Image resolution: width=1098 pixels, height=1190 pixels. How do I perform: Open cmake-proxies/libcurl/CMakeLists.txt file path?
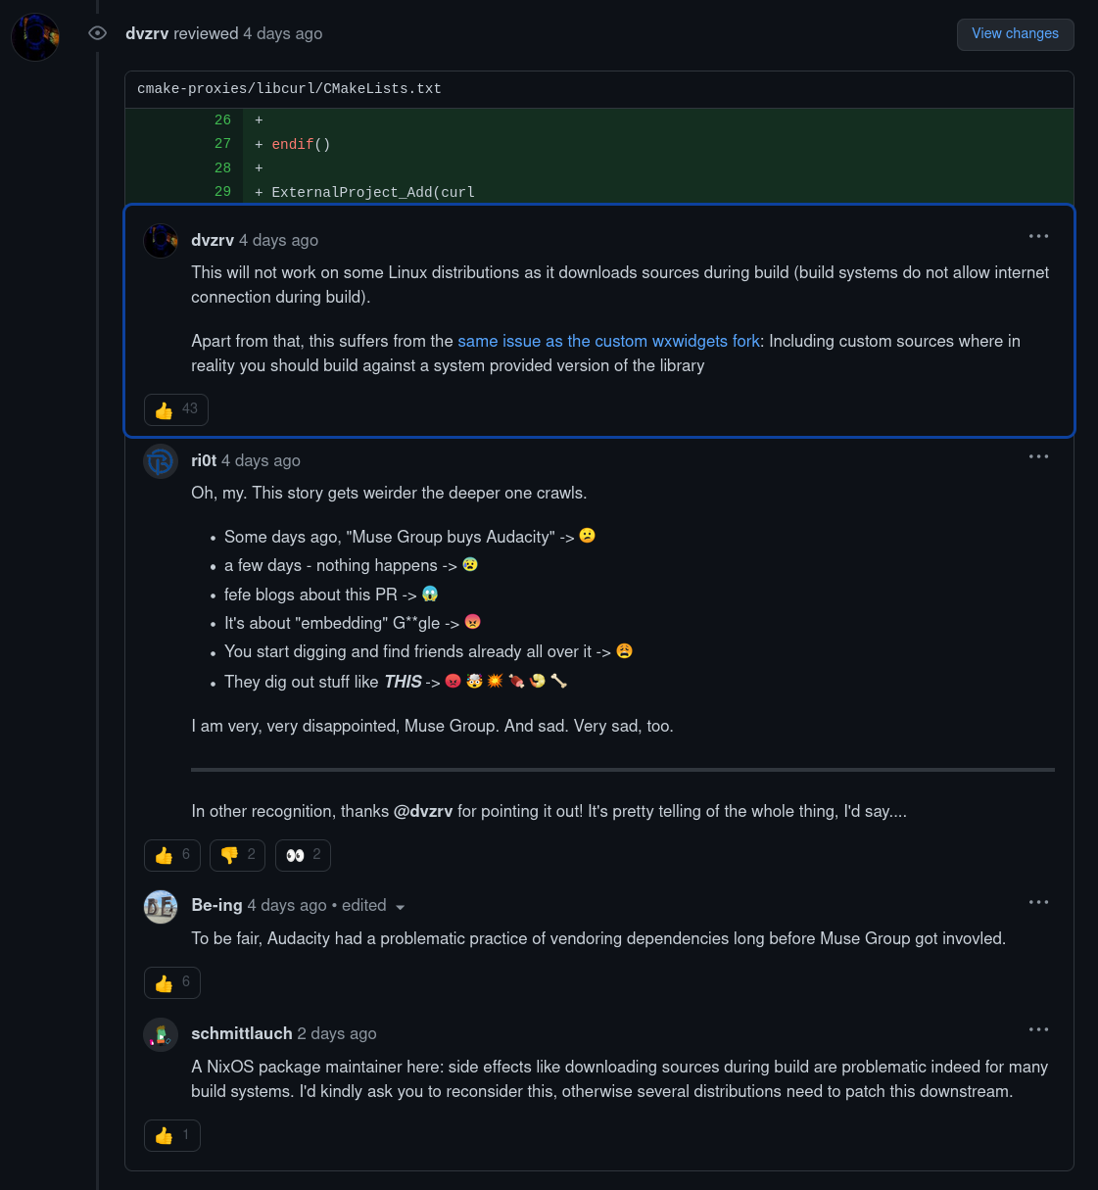coord(289,89)
